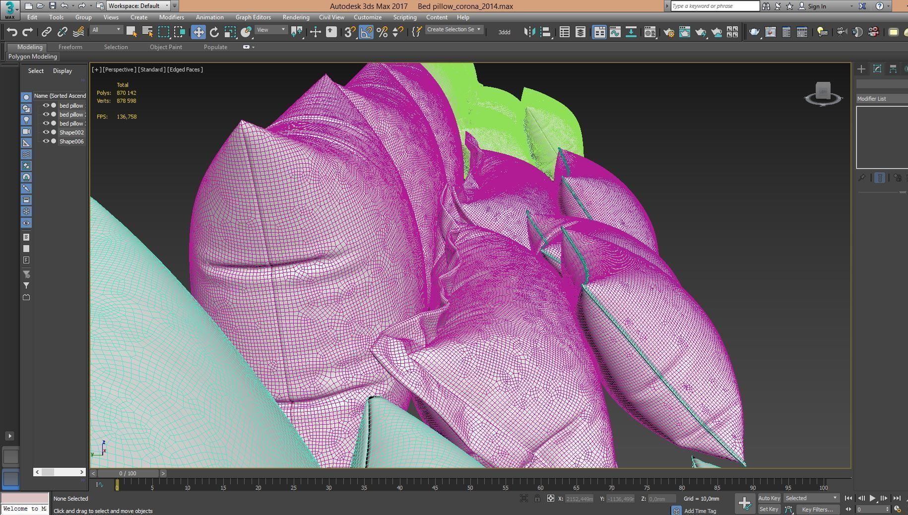This screenshot has width=908, height=515.
Task: Open the Select by Name list
Action: tap(147, 32)
